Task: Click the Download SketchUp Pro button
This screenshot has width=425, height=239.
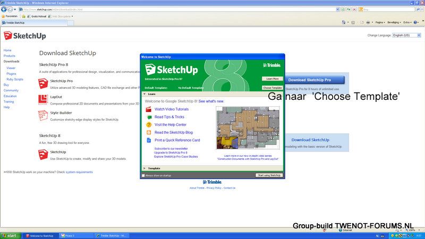Action: (314, 80)
